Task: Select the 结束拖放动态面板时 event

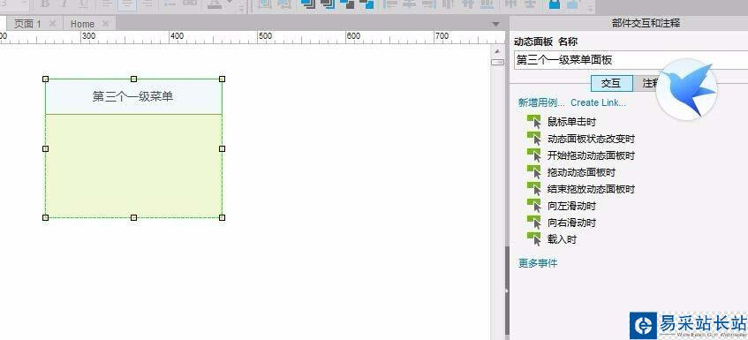Action: 591,189
